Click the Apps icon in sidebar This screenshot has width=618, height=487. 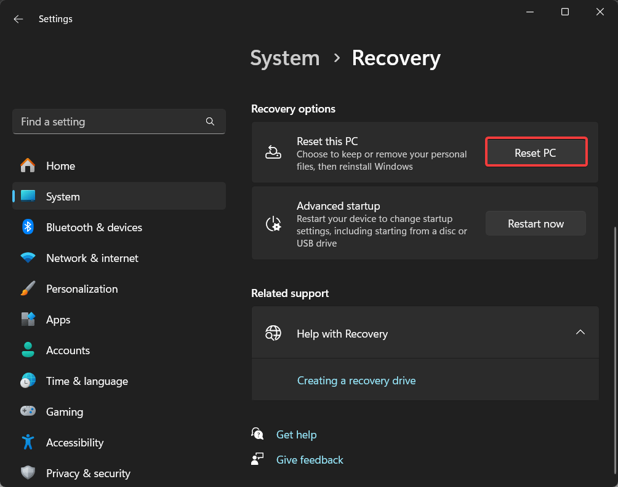point(28,320)
